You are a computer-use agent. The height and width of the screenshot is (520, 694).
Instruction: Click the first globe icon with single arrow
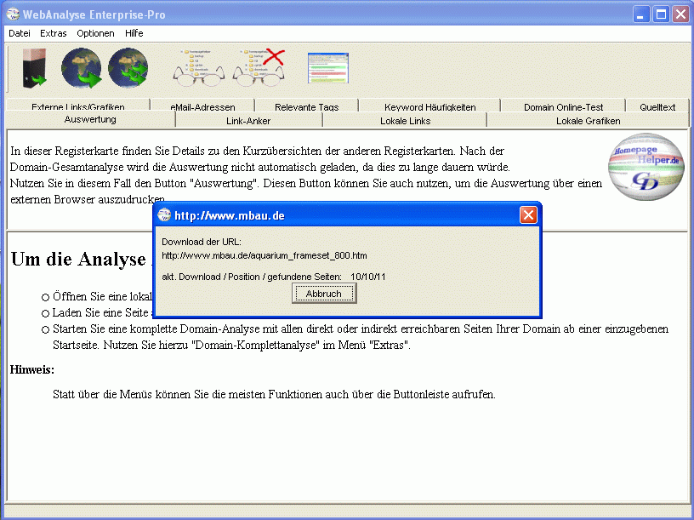(x=82, y=69)
